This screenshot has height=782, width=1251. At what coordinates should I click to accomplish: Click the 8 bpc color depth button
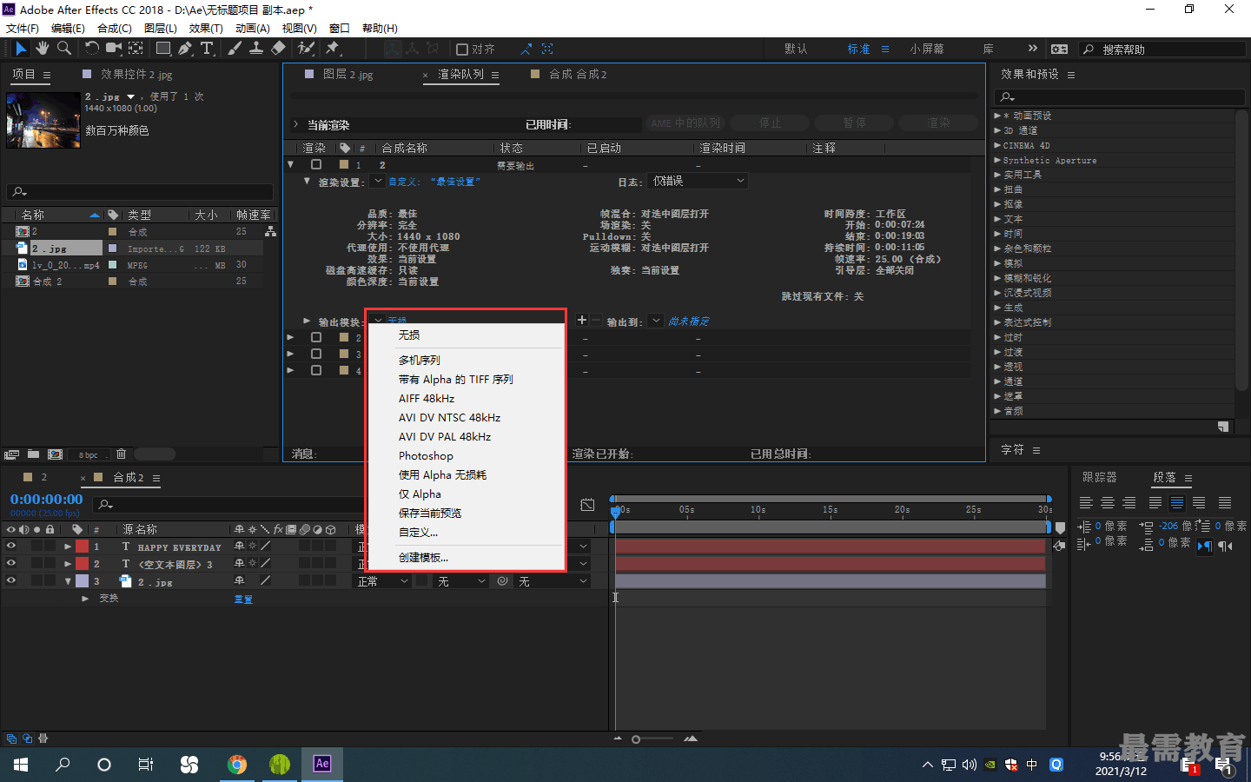coord(88,454)
